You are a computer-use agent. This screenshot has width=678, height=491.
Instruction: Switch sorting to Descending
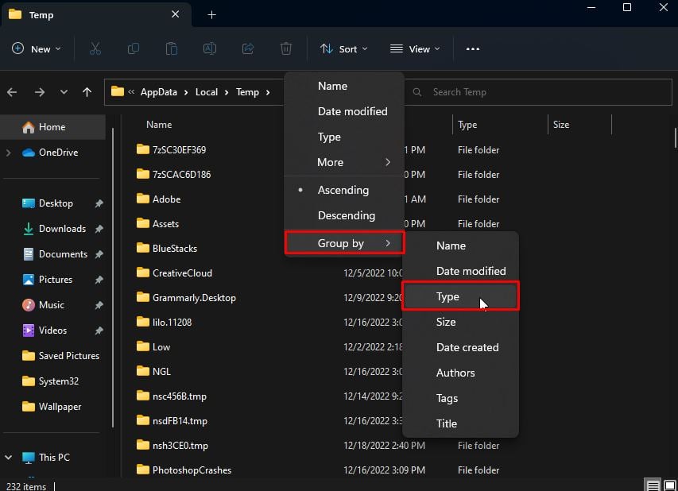pos(347,215)
